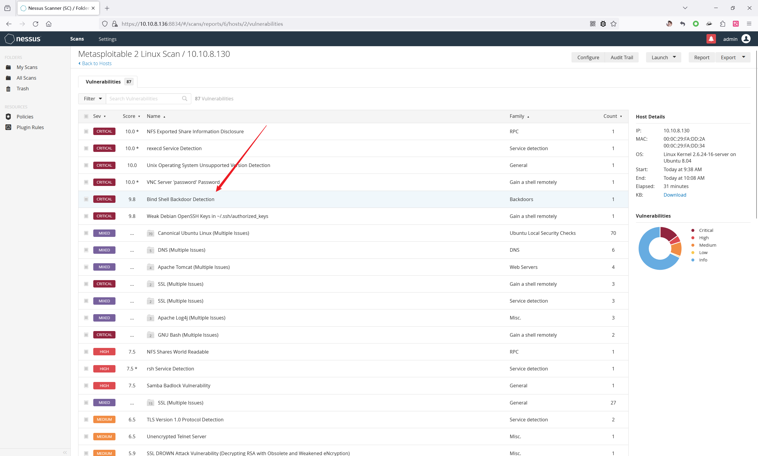Image resolution: width=758 pixels, height=456 pixels.
Task: Open the Apache Log4j group folder icon
Action: point(150,318)
